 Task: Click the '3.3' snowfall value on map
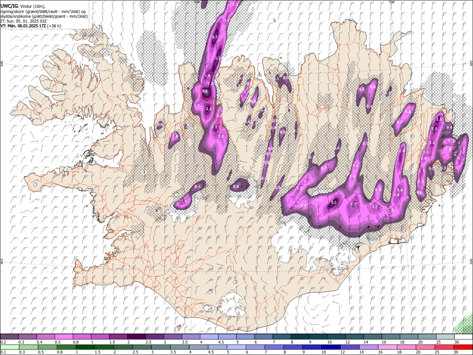coord(218,58)
